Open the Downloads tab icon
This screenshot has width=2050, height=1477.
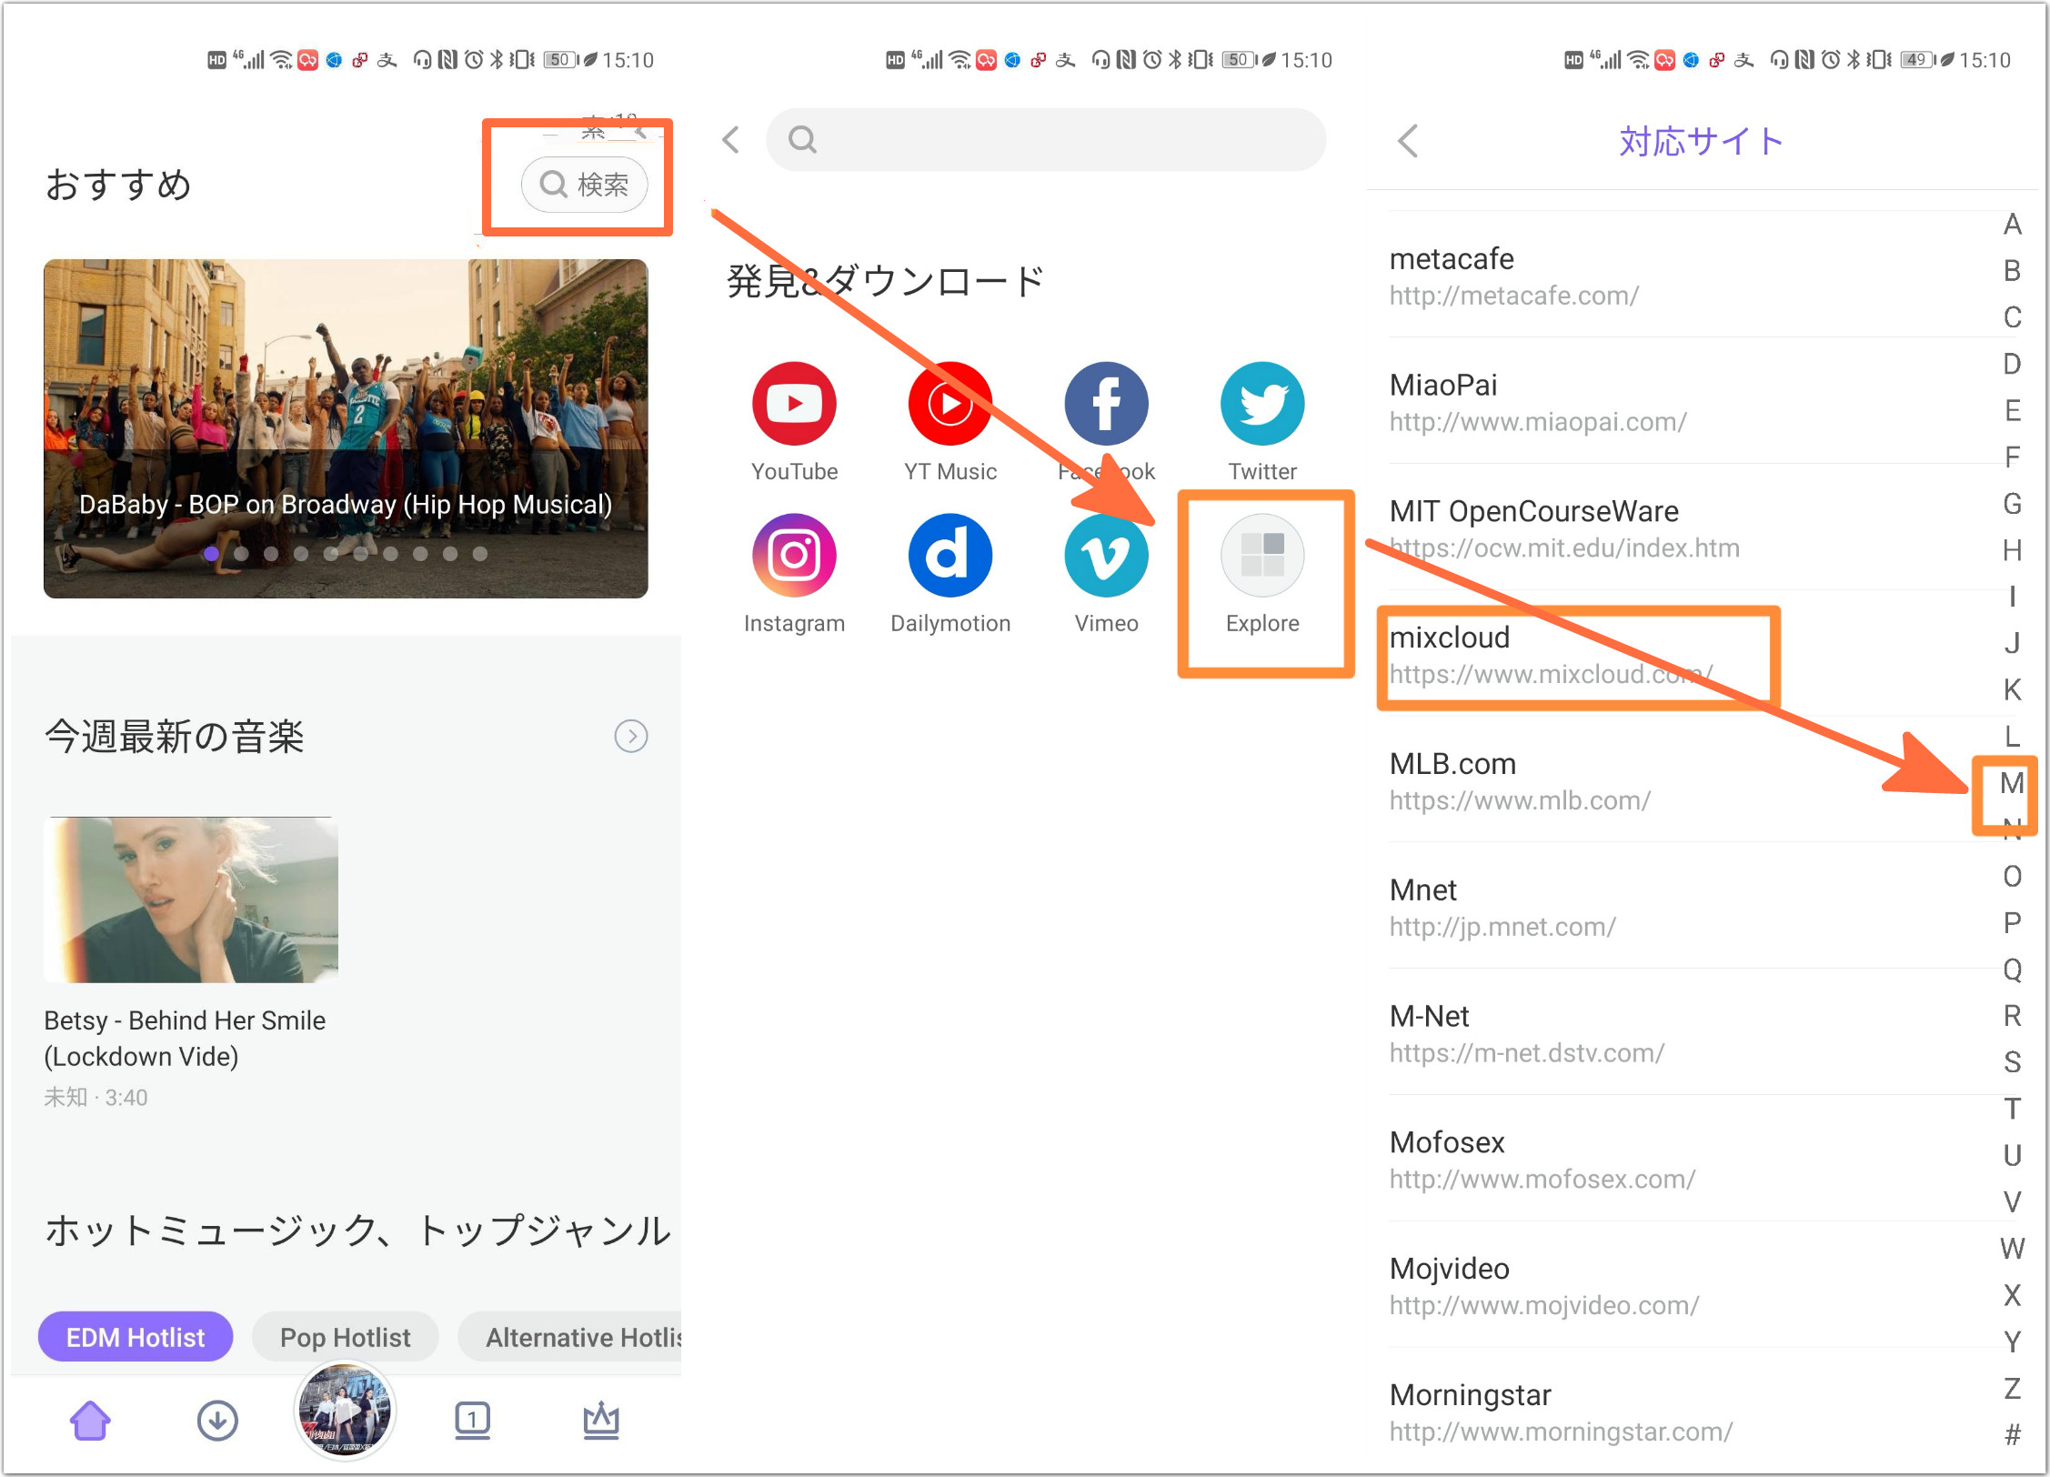[x=217, y=1420]
